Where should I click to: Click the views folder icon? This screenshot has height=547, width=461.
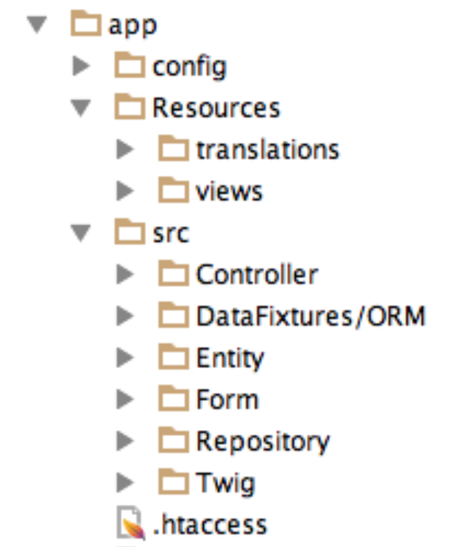click(173, 190)
